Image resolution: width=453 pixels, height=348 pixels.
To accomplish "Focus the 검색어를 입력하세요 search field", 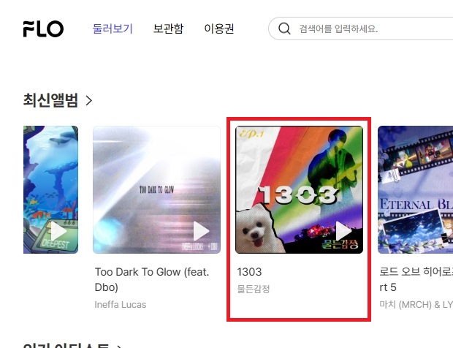I will coord(360,29).
